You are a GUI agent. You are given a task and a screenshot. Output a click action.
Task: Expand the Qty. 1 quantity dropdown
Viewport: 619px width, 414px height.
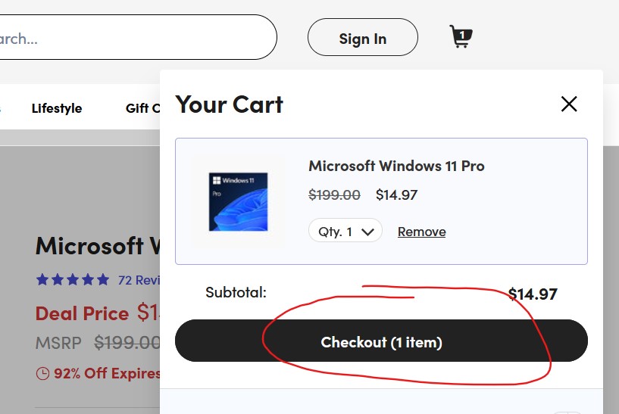point(345,231)
